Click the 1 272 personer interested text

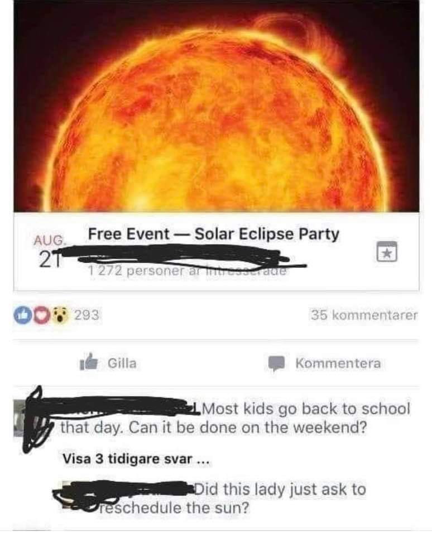point(186,271)
